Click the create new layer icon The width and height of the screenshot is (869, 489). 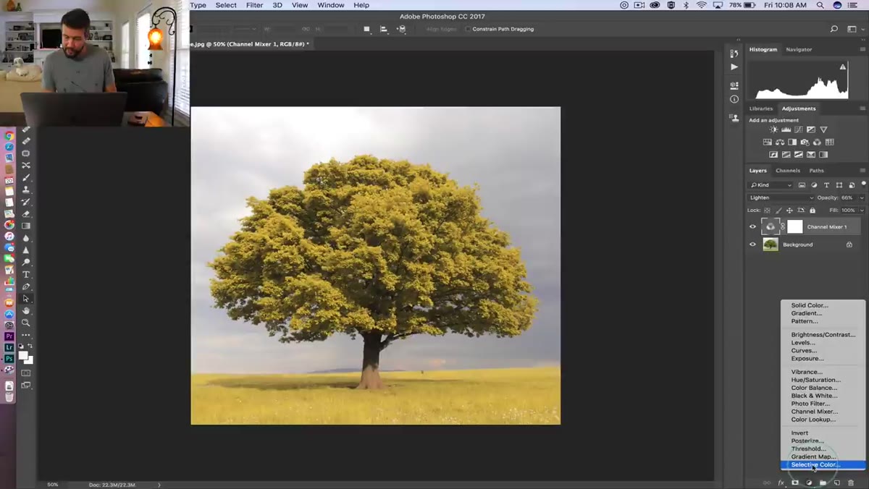pos(836,482)
